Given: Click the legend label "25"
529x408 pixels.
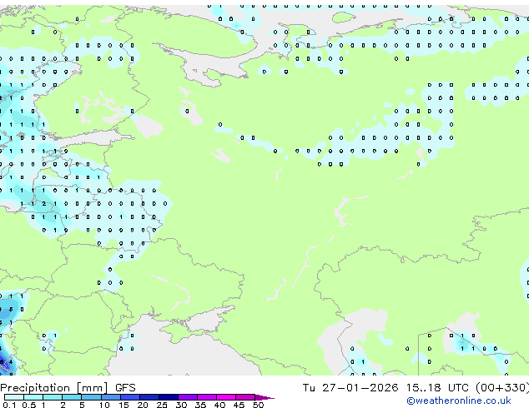Looking at the screenshot, I should pos(162,405).
